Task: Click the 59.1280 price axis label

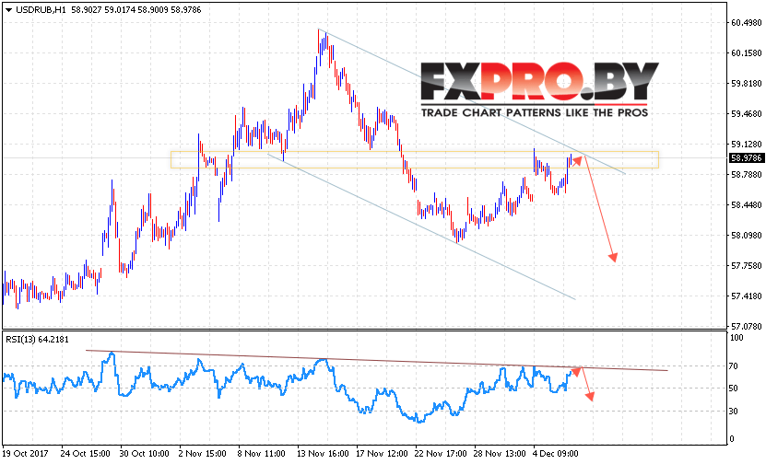Action: click(x=747, y=144)
